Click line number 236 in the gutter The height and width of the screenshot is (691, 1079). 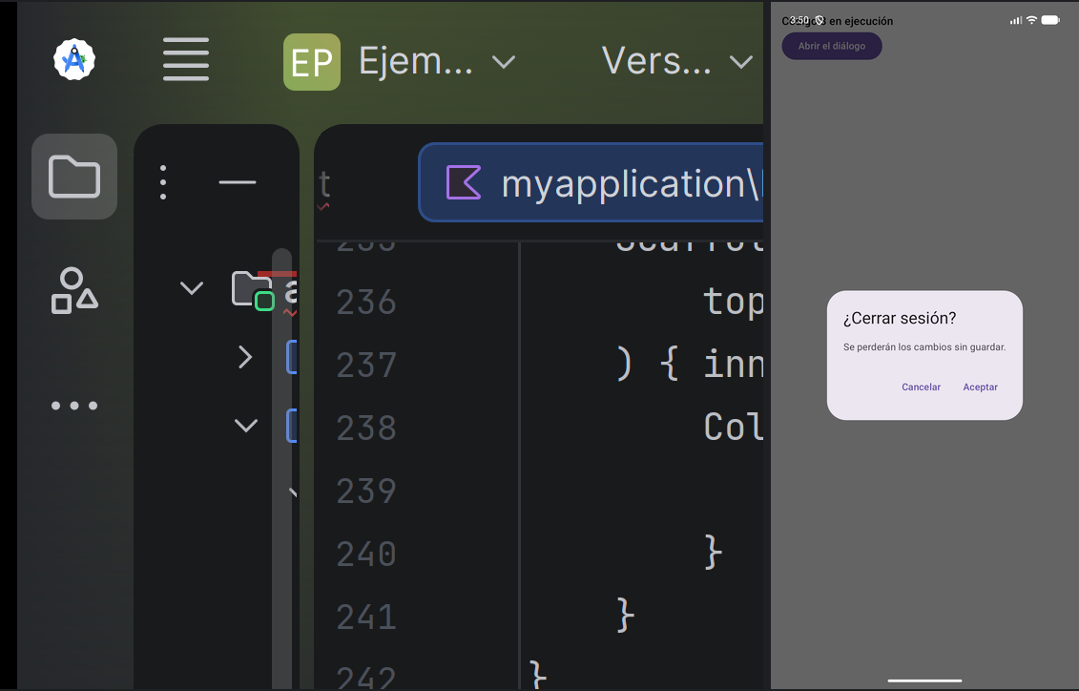coord(366,303)
